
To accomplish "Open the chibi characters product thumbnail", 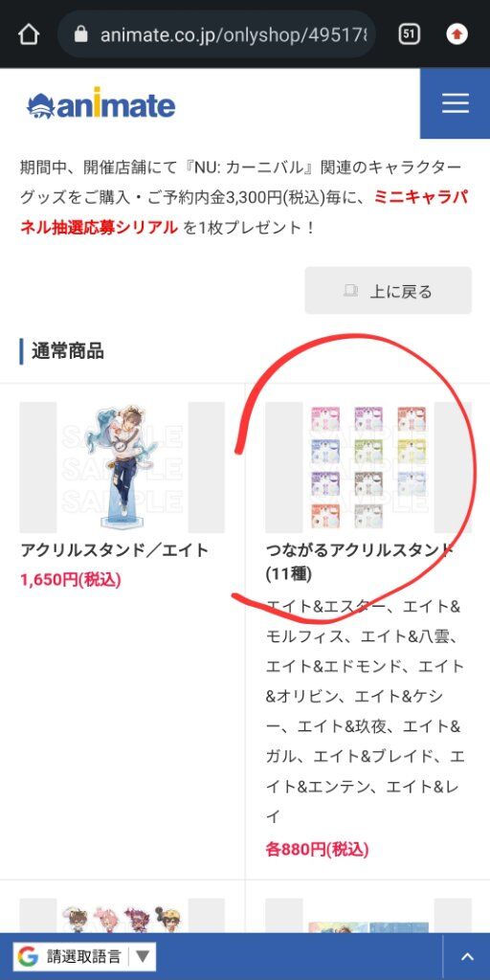I will [x=122, y=916].
